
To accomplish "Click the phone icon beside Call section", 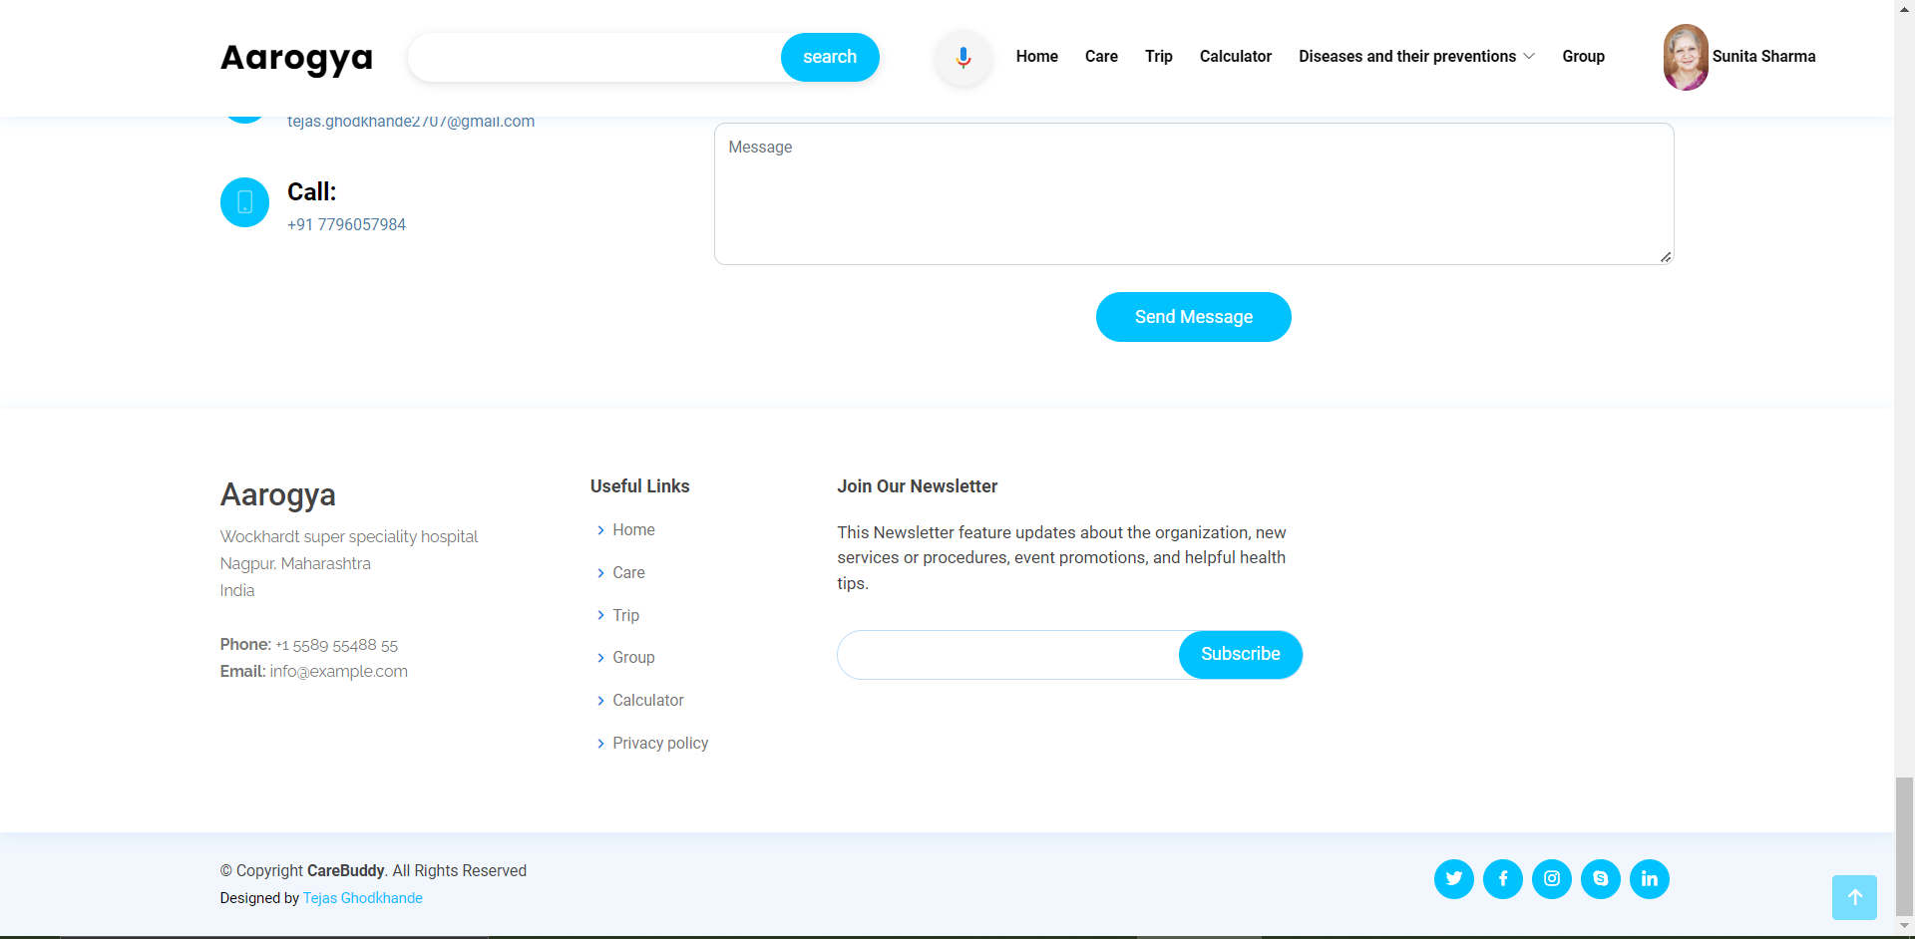I will 244,202.
